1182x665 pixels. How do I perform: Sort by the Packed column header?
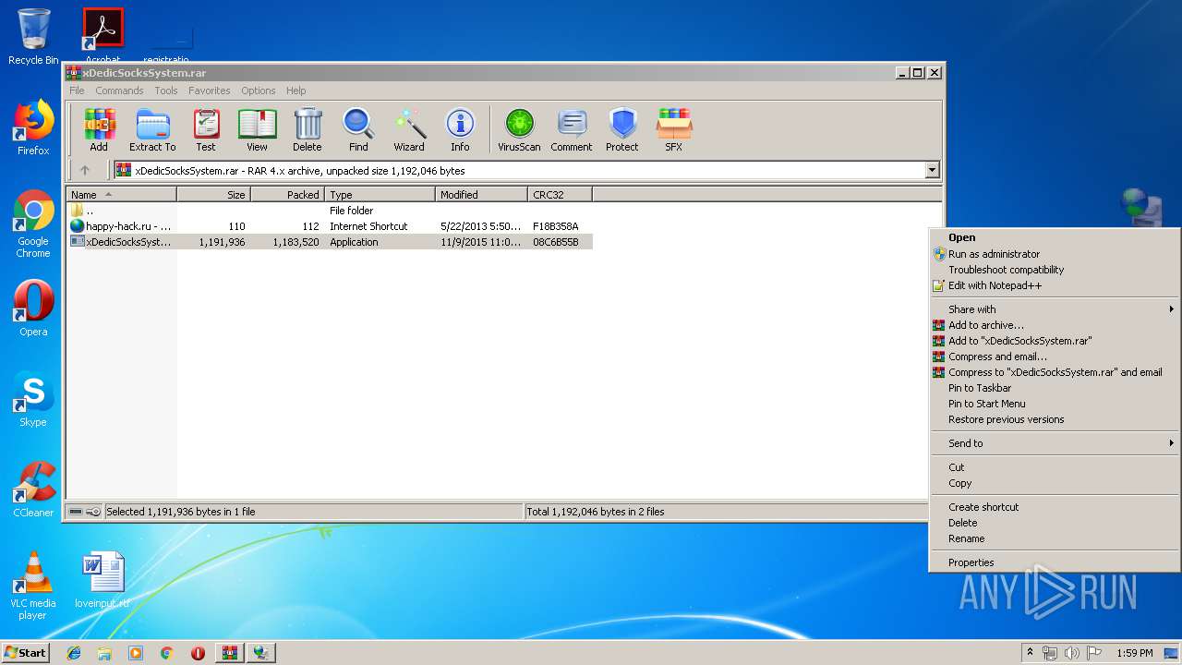(x=287, y=195)
